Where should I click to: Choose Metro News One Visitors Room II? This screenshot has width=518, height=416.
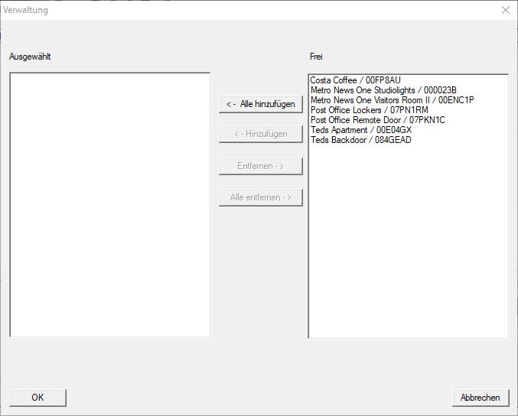392,100
